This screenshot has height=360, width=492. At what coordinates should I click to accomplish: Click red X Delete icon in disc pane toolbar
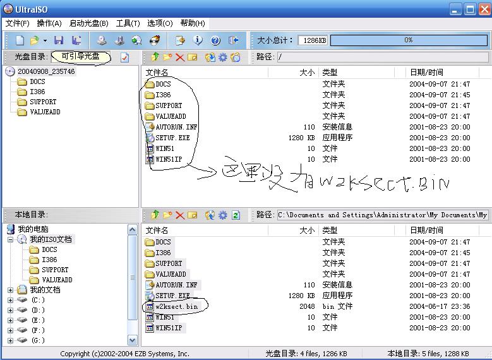tap(180, 57)
